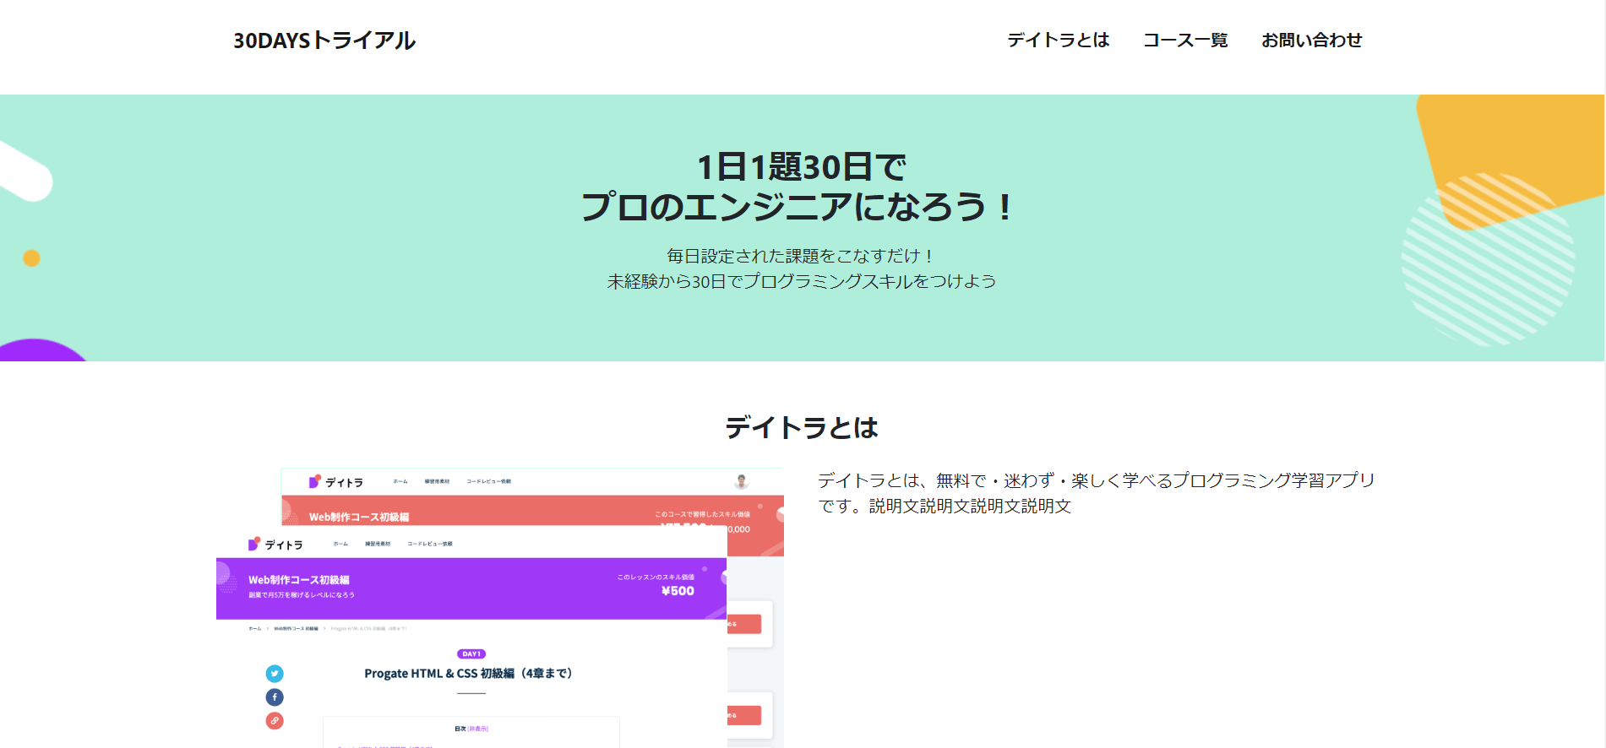Image resolution: width=1606 pixels, height=748 pixels.
Task: Click the lower red button in the preview
Action: [x=744, y=715]
